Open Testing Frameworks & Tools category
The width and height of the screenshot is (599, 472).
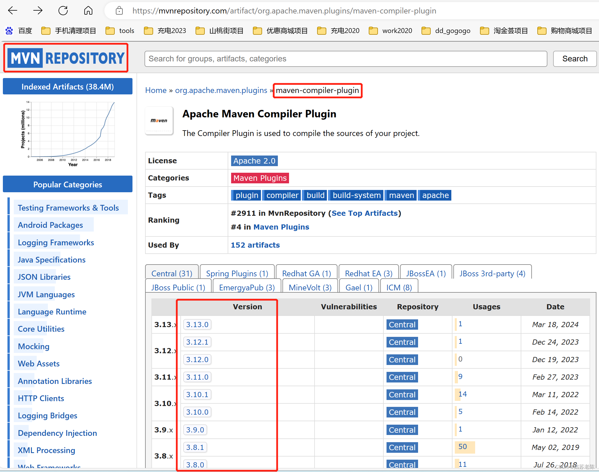[x=68, y=208]
